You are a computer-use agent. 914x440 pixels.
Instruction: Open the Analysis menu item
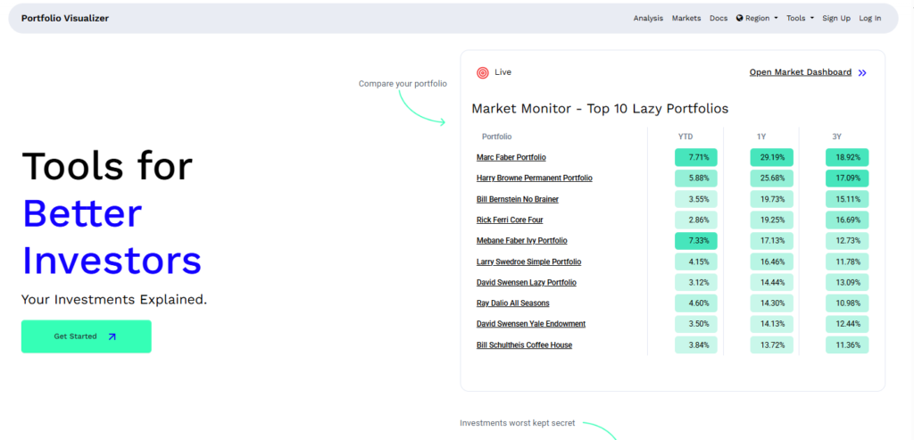coord(648,18)
